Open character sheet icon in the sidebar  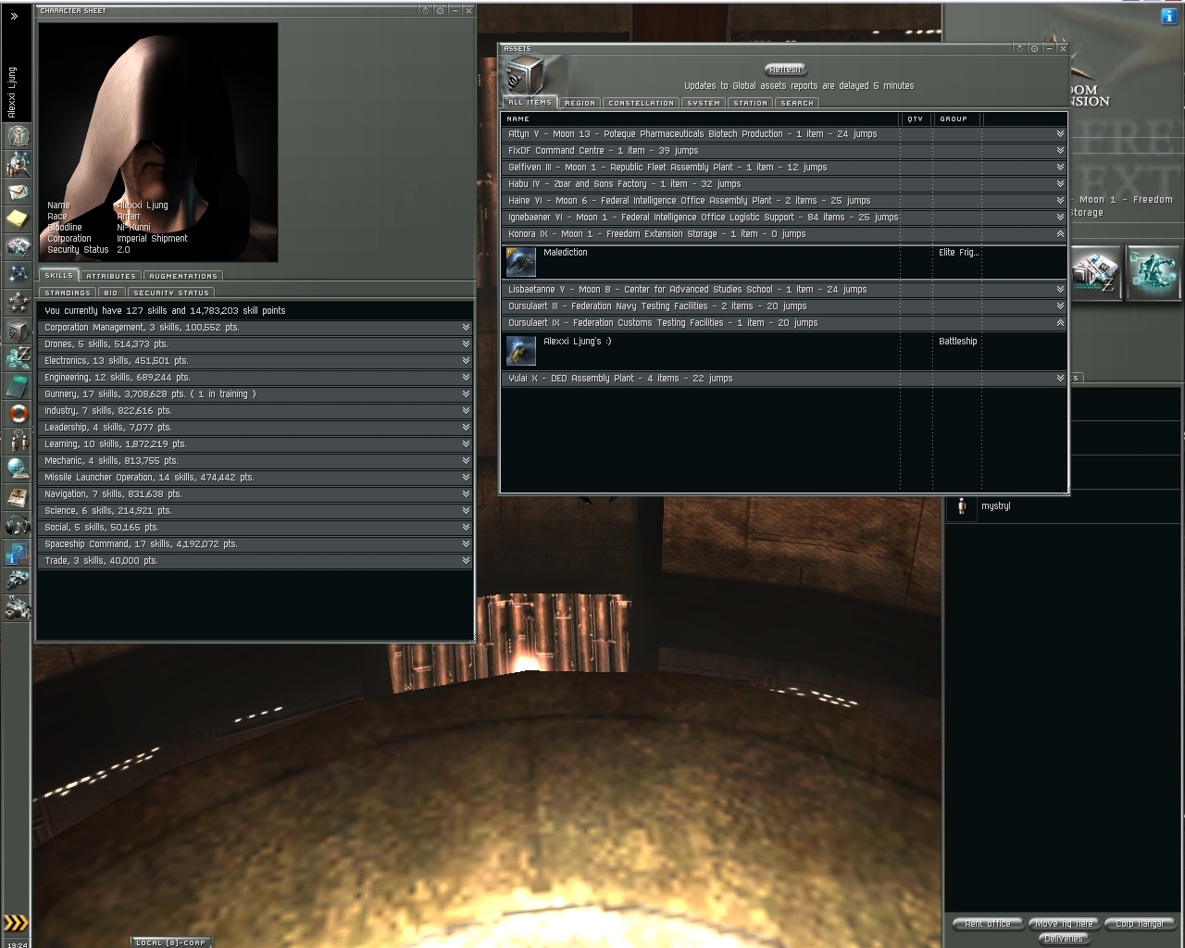pyautogui.click(x=18, y=136)
